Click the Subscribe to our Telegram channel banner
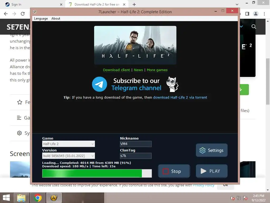The image size is (270, 203). 135,84
